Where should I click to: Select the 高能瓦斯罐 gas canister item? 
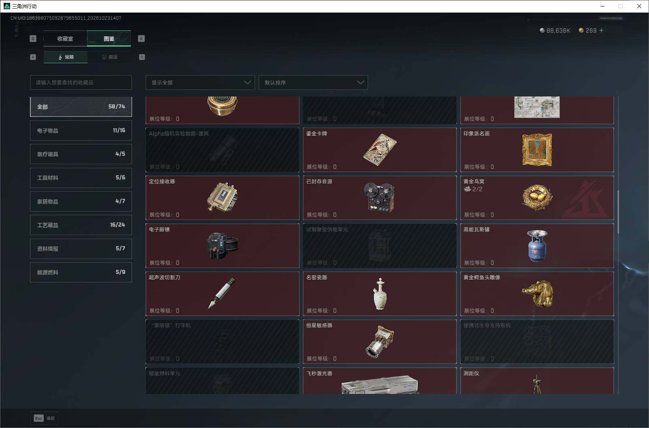point(537,246)
